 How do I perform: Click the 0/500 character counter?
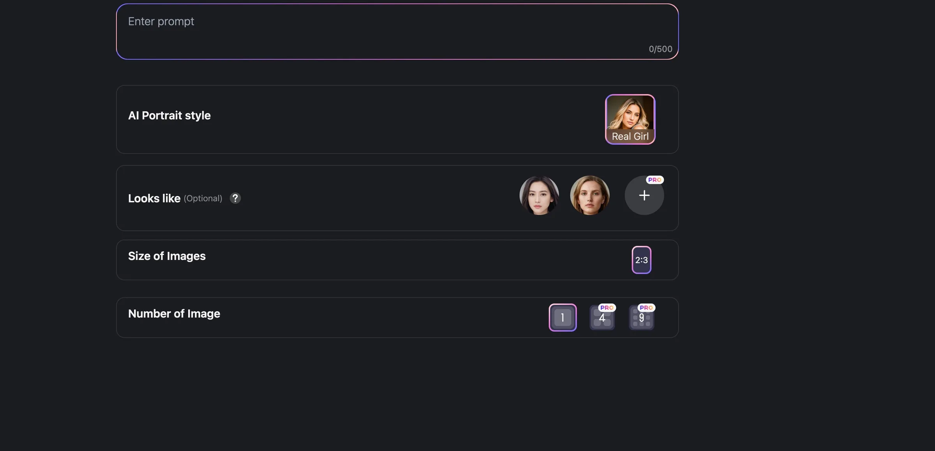point(660,49)
